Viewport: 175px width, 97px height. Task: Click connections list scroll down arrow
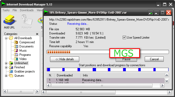[x=167, y=81]
